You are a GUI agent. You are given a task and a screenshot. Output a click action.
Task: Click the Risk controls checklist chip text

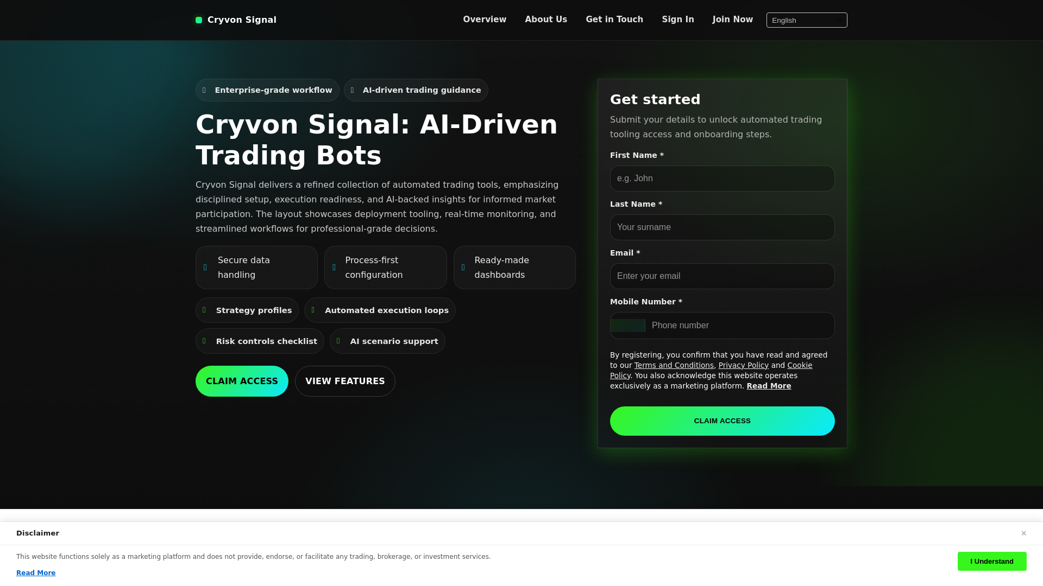[x=267, y=341]
